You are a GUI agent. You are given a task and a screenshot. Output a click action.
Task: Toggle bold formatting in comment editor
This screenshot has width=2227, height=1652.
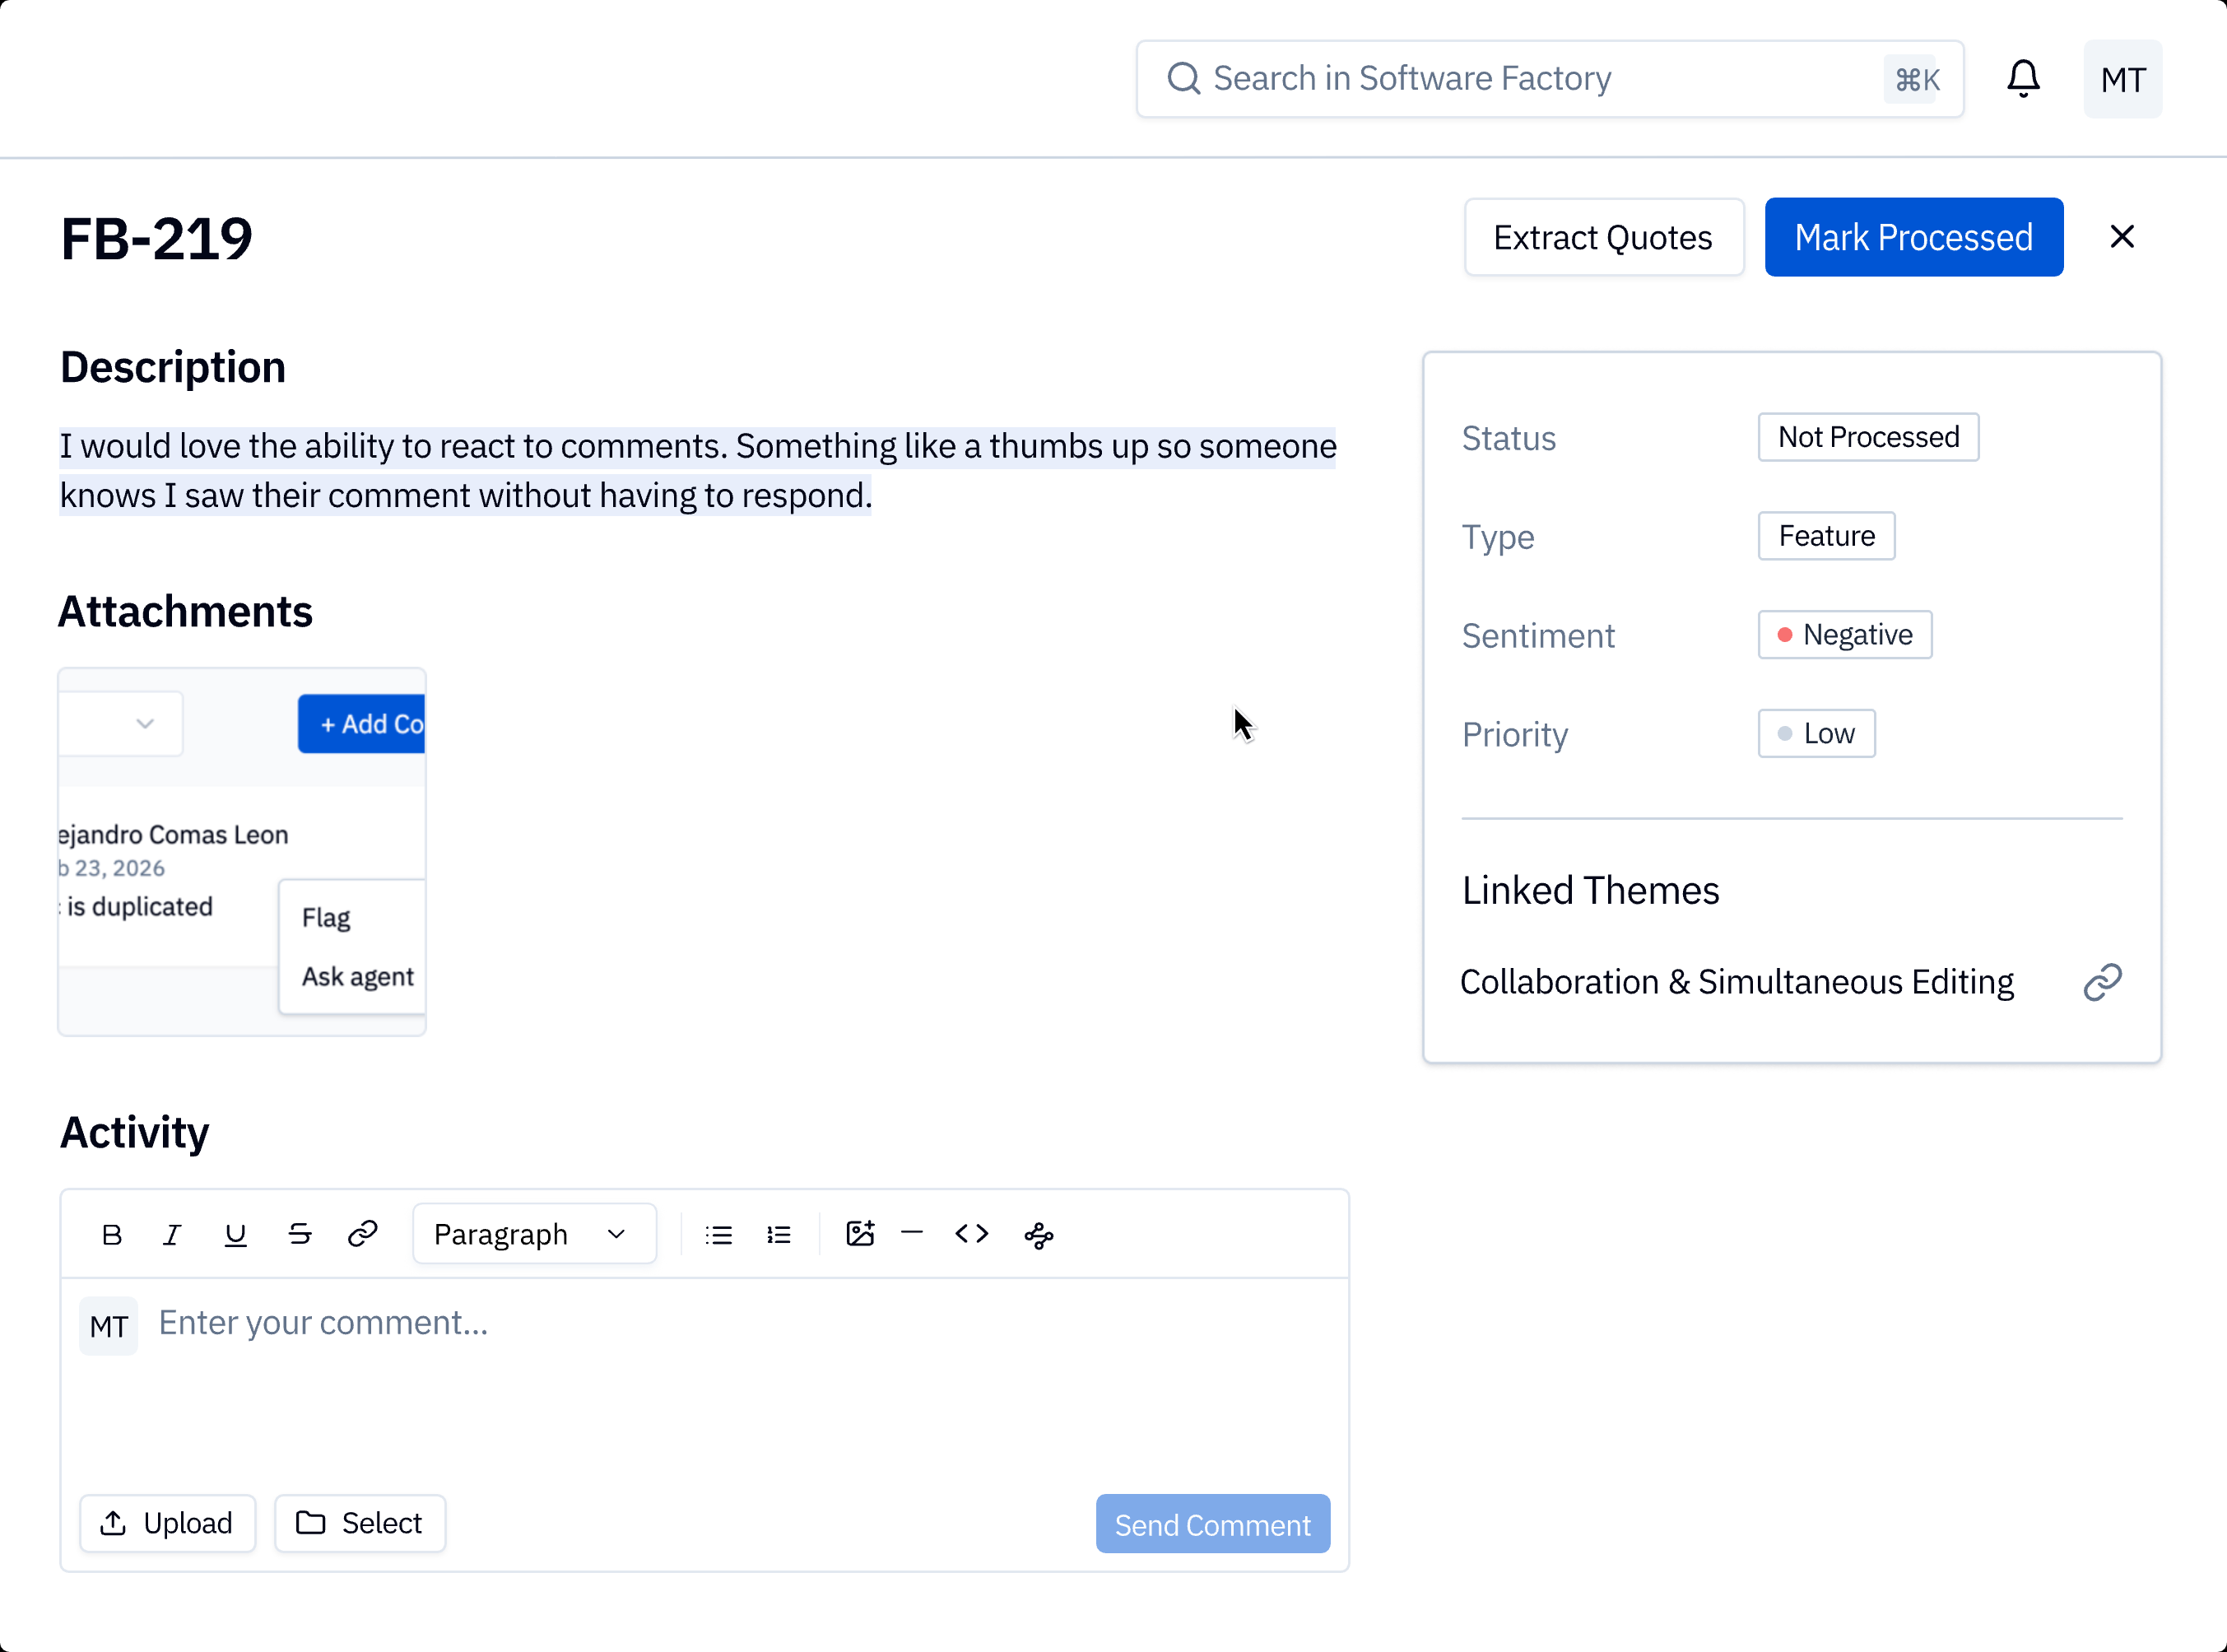coord(112,1234)
